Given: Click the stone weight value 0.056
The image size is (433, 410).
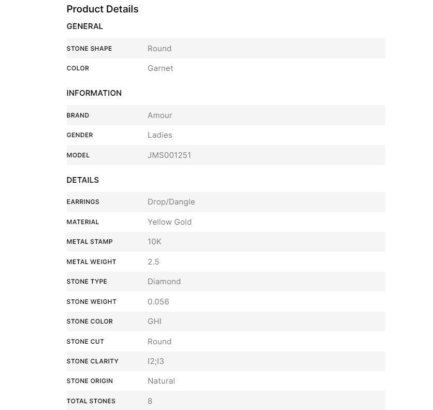Looking at the screenshot, I should coord(158,302).
